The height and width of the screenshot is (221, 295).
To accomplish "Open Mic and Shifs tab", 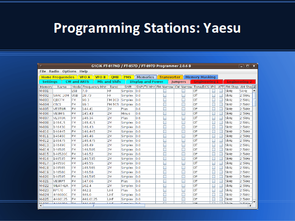I will (109, 82).
